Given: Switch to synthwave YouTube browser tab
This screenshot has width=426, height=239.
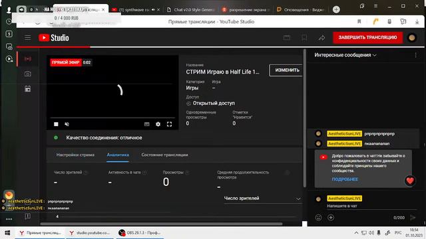Looking at the screenshot, I should [135, 10].
